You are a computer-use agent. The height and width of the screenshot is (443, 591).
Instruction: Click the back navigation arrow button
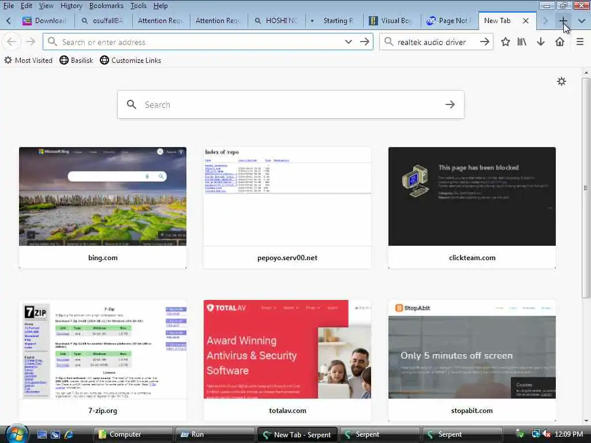[x=12, y=42]
